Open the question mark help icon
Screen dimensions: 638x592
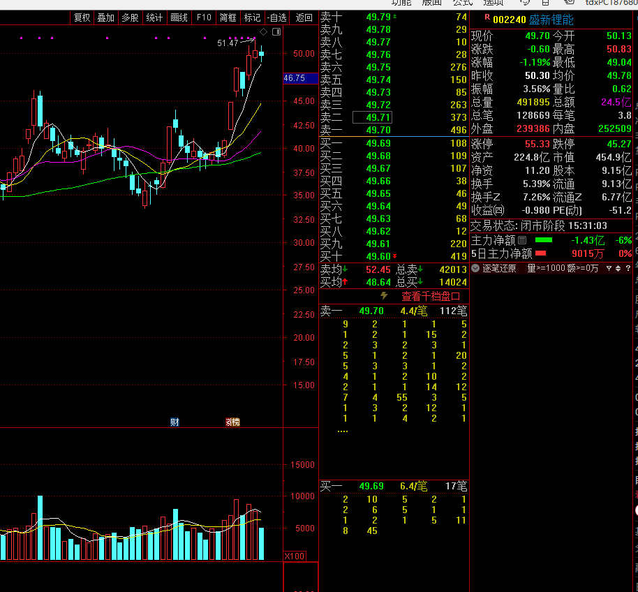[x=628, y=268]
